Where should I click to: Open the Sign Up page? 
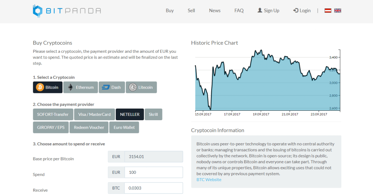click(x=268, y=11)
